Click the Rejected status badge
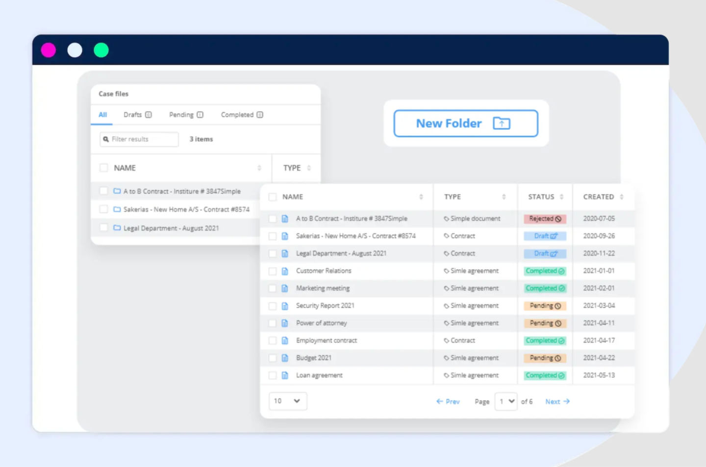The height and width of the screenshot is (467, 706). coord(545,219)
